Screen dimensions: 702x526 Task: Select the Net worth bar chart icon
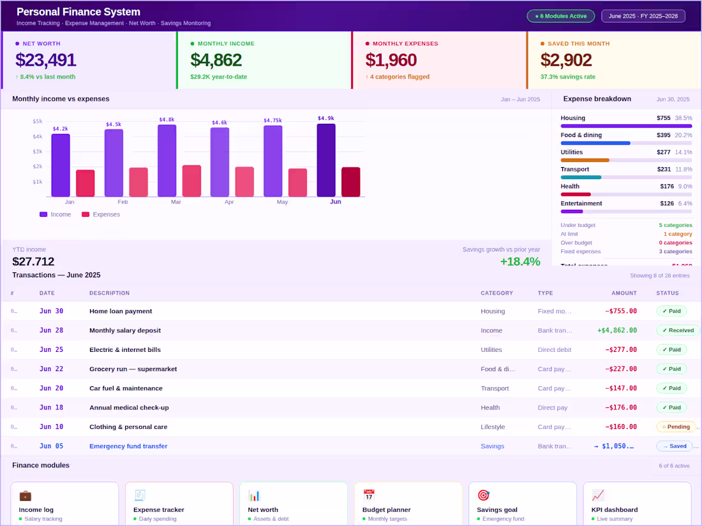(254, 495)
